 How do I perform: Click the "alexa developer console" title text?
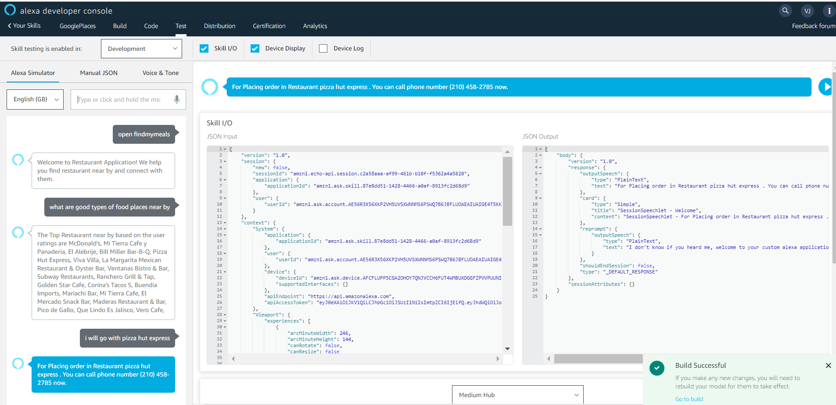point(66,11)
